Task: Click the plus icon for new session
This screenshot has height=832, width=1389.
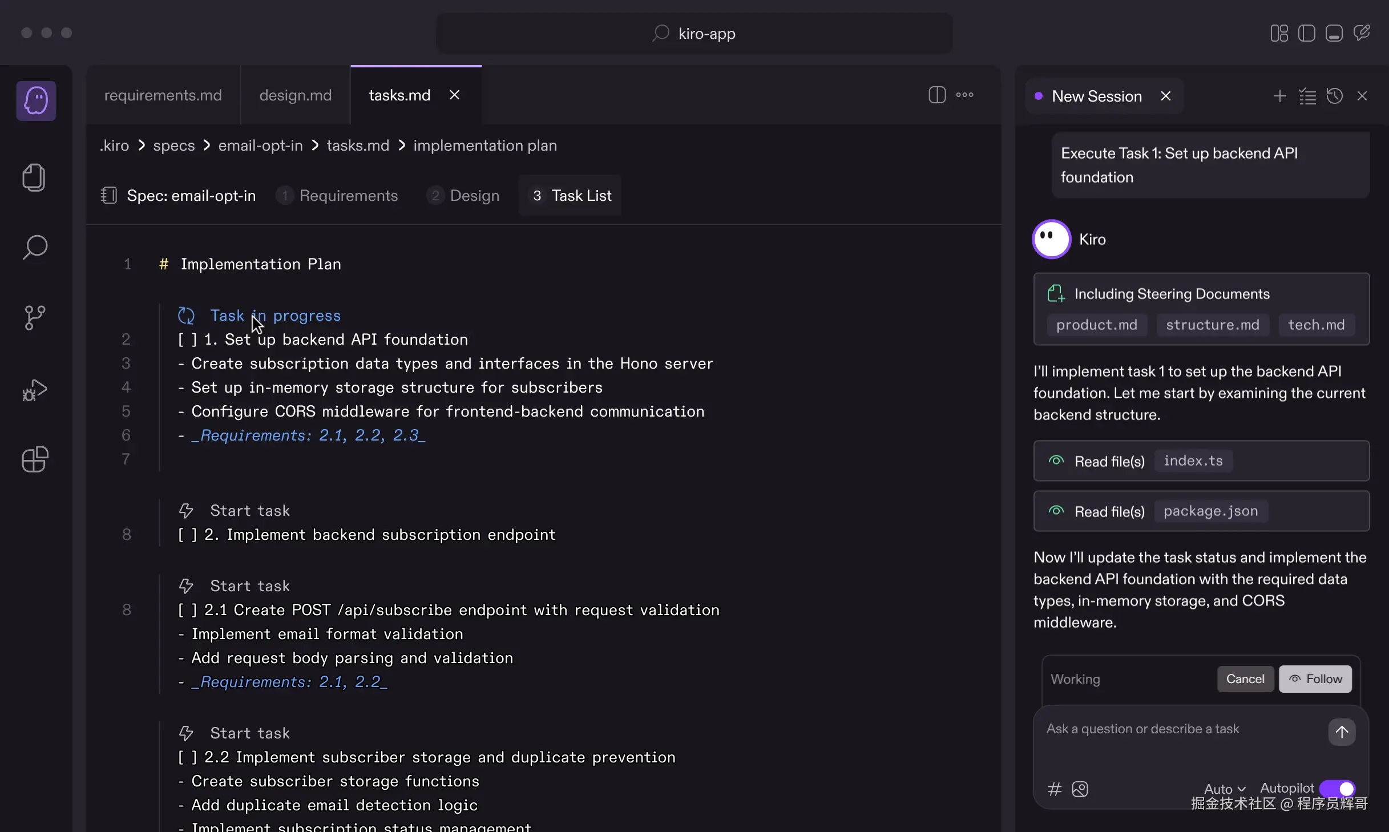Action: 1279,96
